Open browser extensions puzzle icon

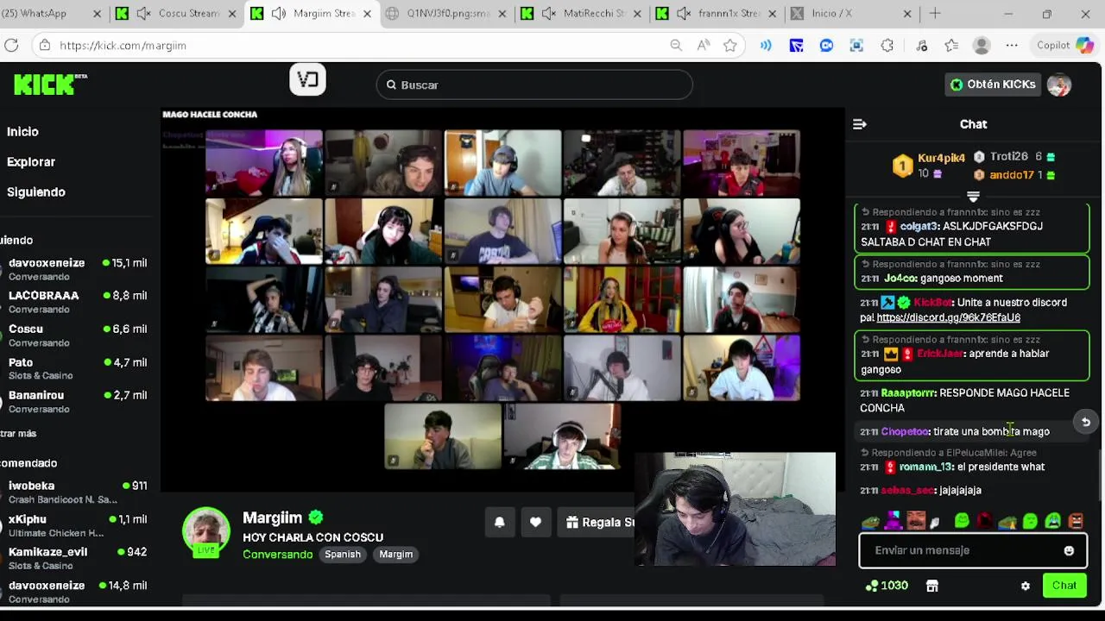[x=887, y=46]
